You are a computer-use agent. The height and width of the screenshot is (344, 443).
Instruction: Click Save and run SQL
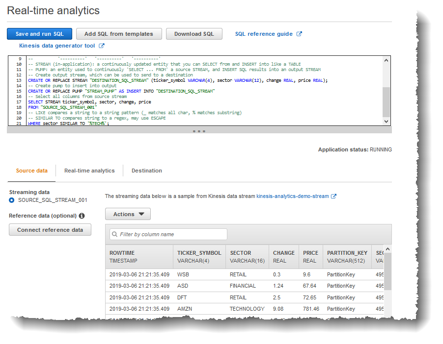39,34
